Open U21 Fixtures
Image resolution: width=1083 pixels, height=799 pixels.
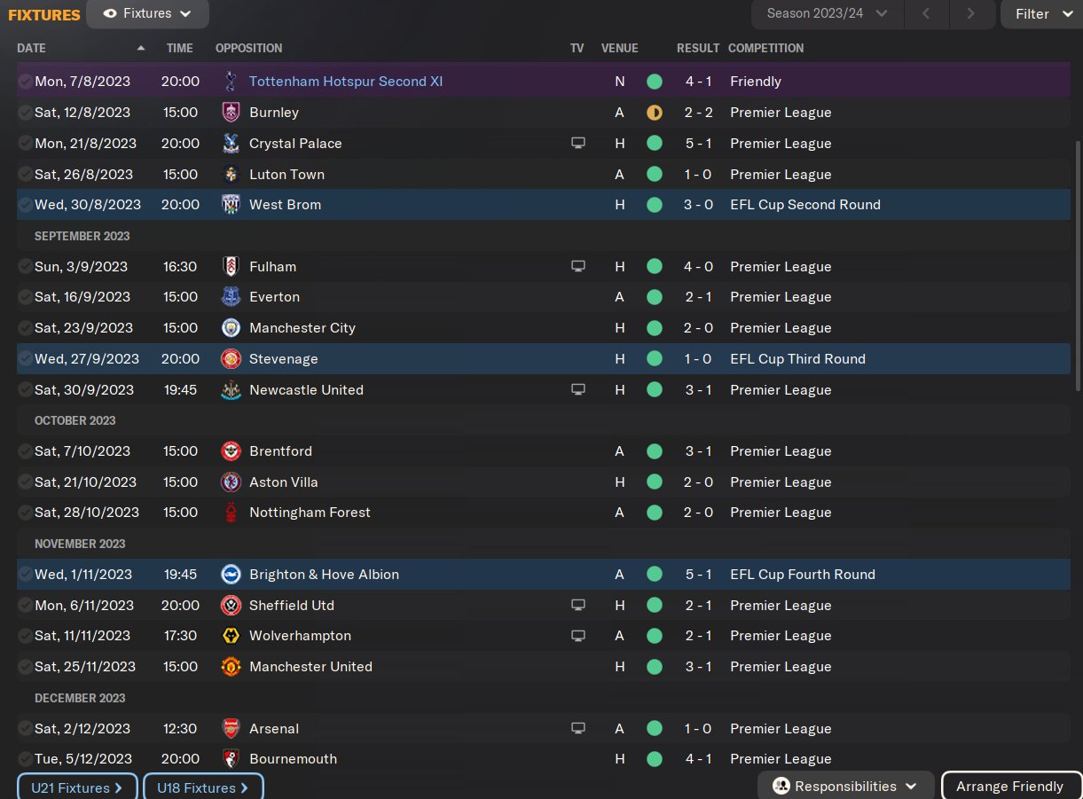click(x=77, y=787)
